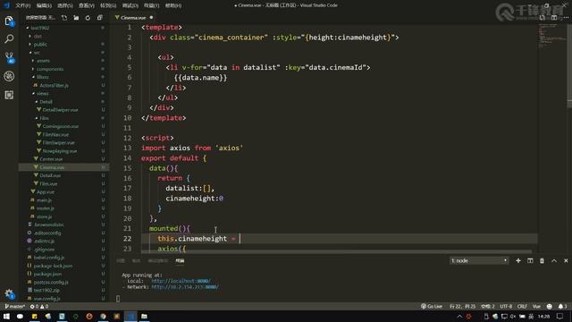Viewport: 572px width, 322px height.
Task: Open main.js in file tree
Action: coord(44,200)
